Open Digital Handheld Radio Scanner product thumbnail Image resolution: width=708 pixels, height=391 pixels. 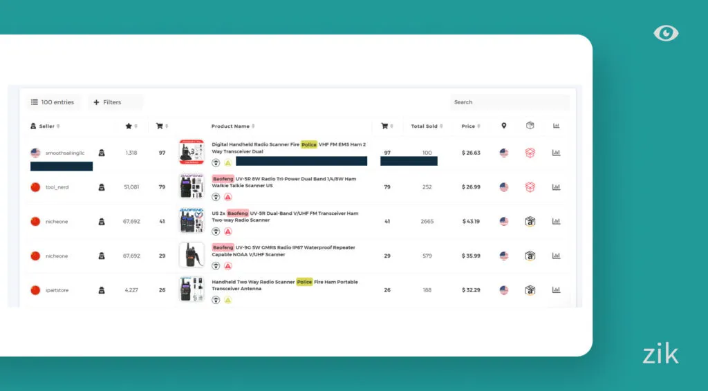pos(192,153)
